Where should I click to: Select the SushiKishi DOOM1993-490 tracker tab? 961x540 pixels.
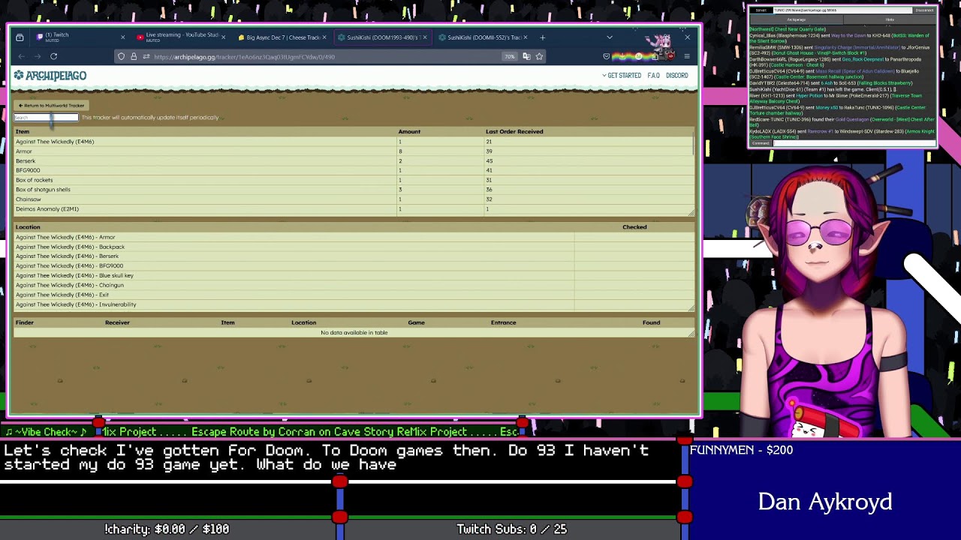pos(381,37)
